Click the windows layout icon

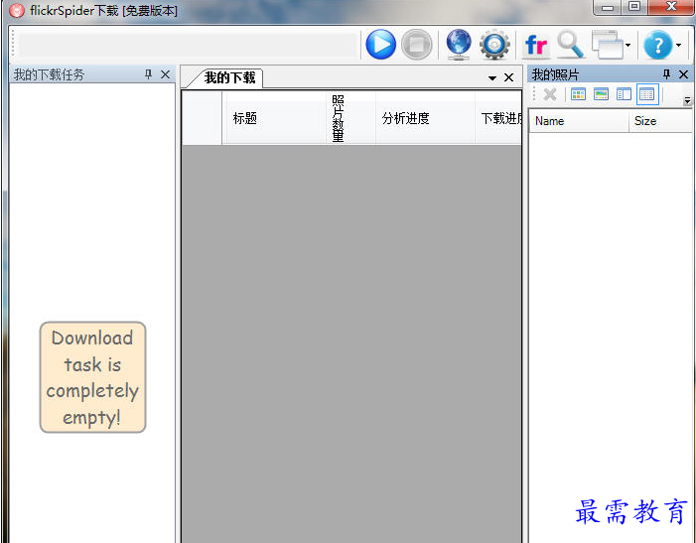608,45
